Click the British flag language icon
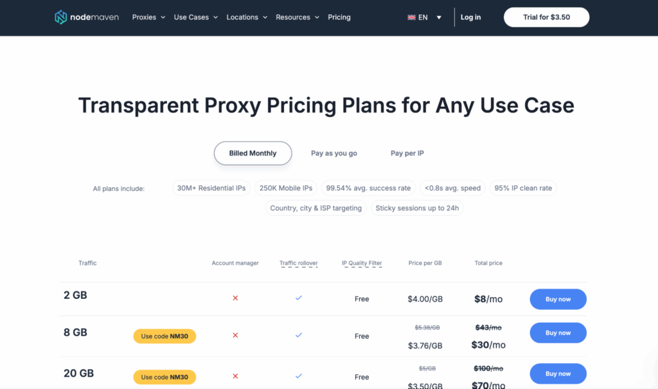 [411, 17]
